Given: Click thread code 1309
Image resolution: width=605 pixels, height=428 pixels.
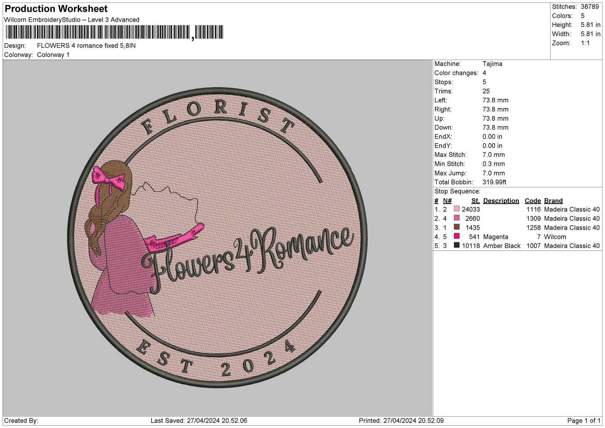Looking at the screenshot, I should 533,218.
